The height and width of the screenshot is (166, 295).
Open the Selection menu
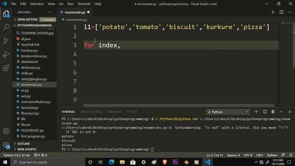click(x=37, y=4)
